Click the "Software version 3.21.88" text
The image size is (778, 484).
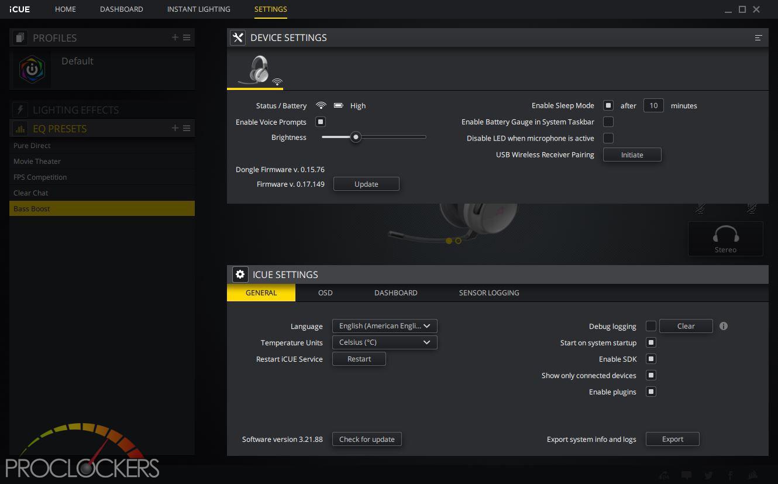point(283,439)
